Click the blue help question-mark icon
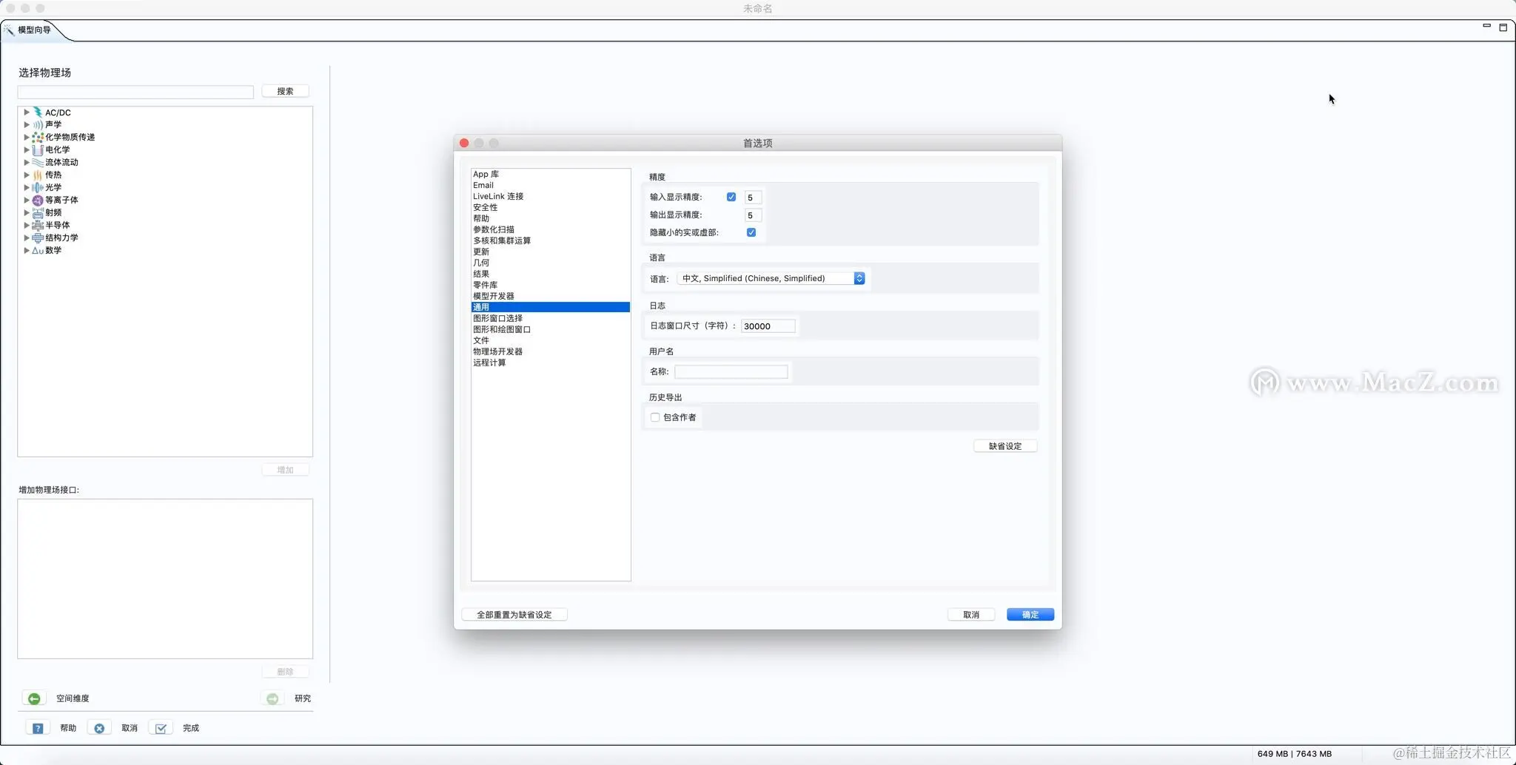 point(37,727)
